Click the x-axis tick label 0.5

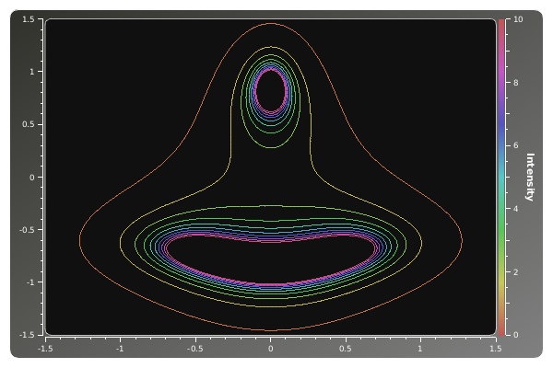click(346, 349)
